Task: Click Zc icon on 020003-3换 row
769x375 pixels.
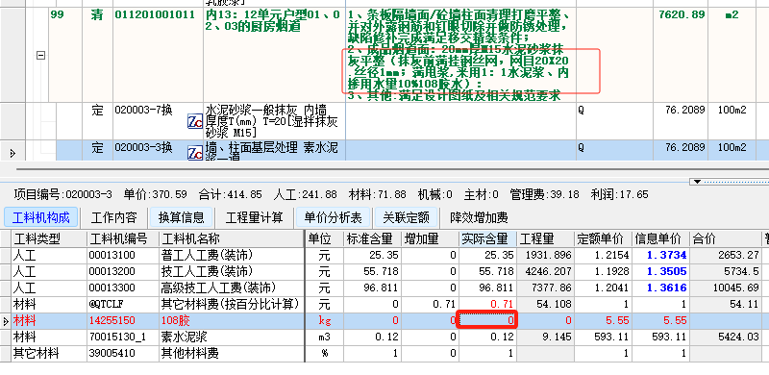Action: point(195,153)
